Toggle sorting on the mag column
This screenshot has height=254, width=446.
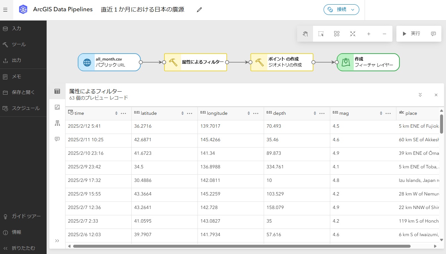381,113
